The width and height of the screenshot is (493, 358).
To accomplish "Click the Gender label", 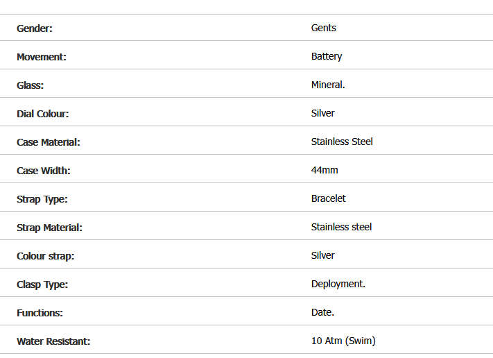I will [35, 28].
